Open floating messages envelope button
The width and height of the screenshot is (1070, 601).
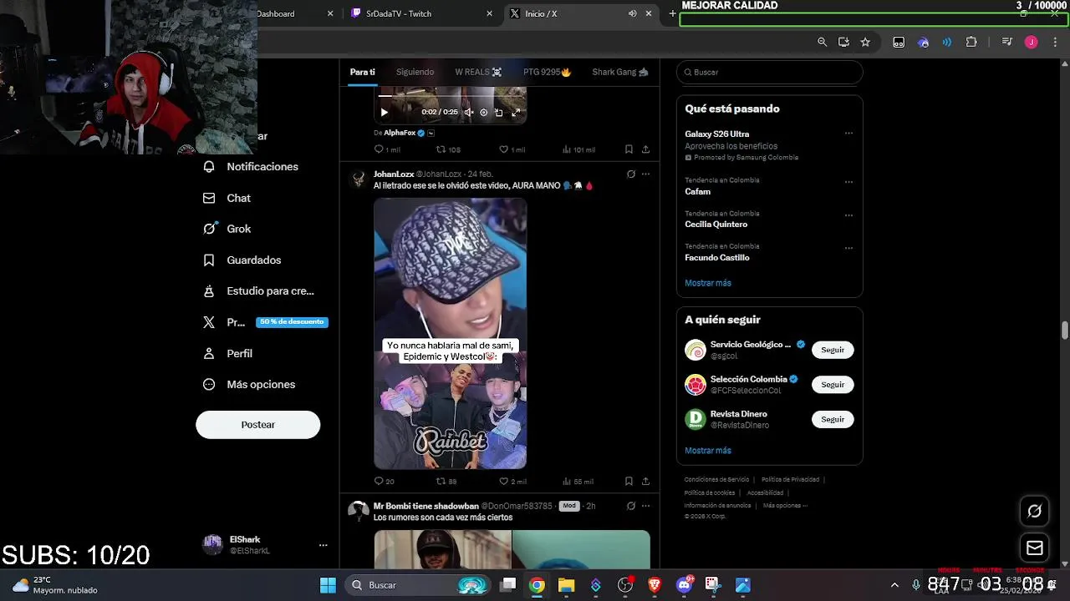click(x=1034, y=548)
